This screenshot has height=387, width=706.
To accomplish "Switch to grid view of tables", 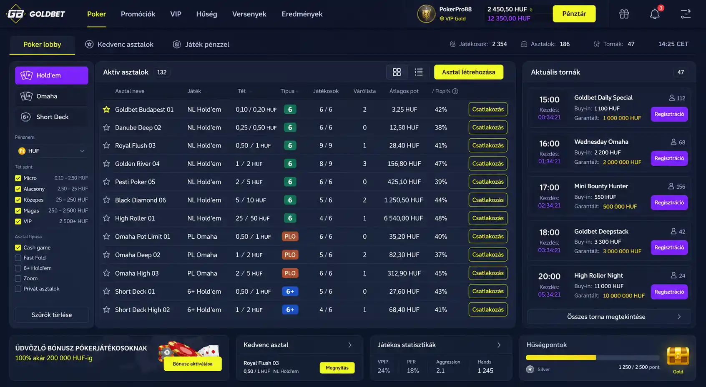I will click(x=397, y=72).
